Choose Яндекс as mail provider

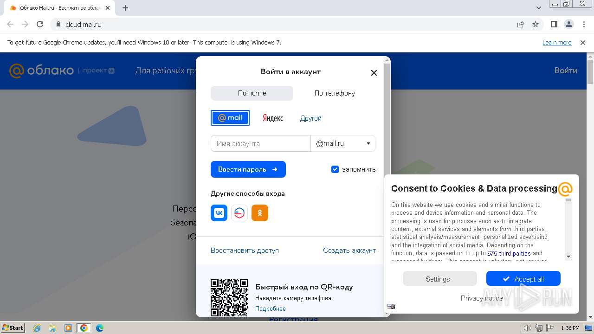pos(273,118)
